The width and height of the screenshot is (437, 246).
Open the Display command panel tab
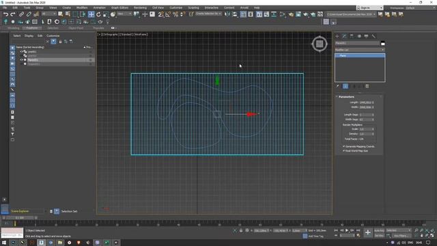(x=366, y=36)
